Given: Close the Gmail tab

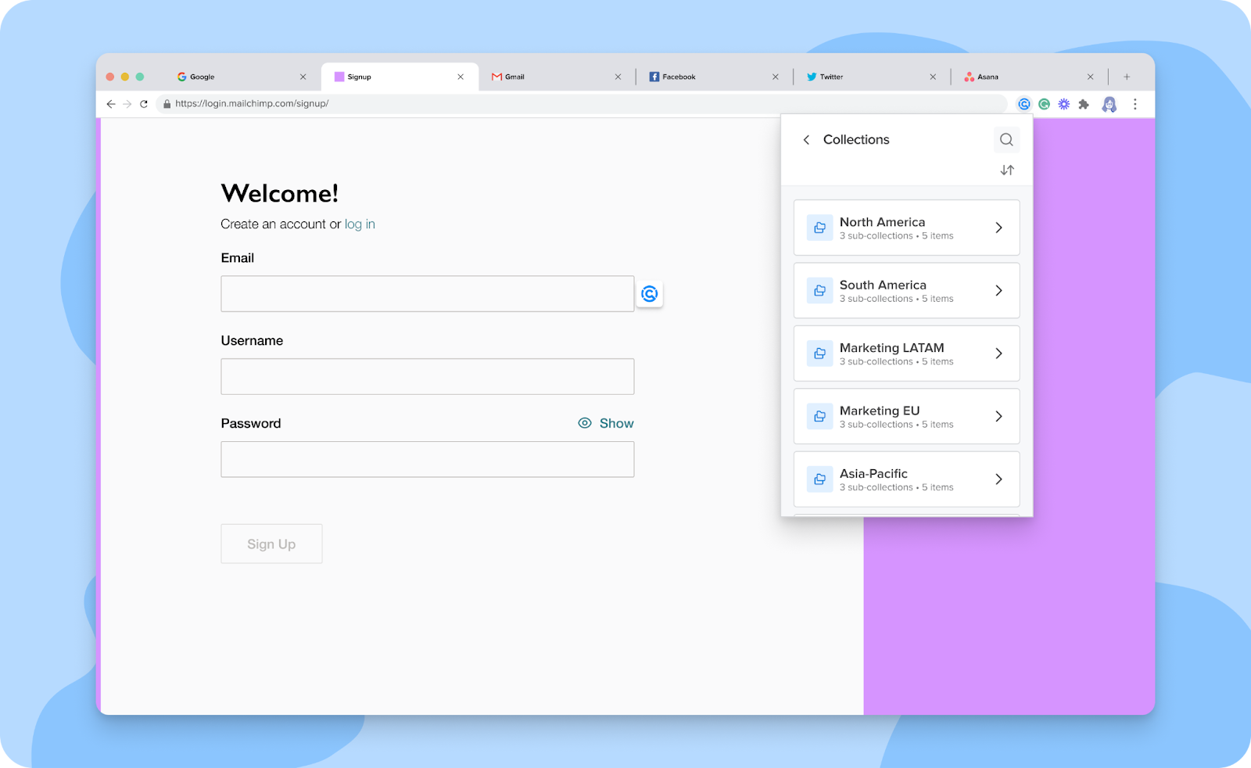Looking at the screenshot, I should 618,77.
